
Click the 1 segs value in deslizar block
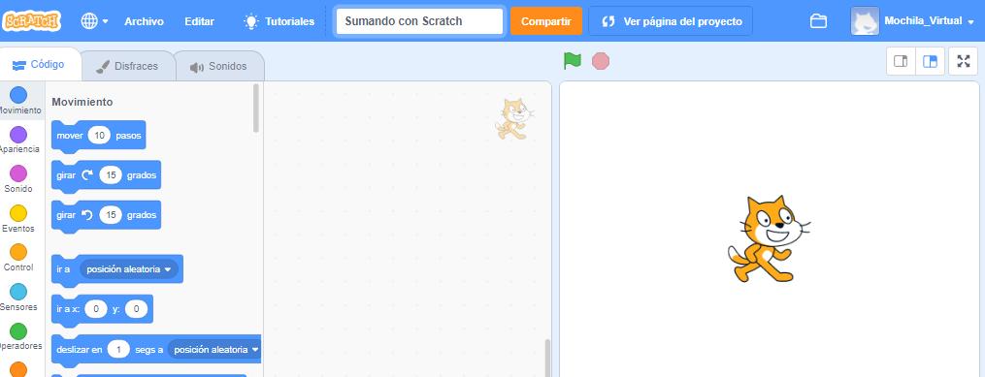(x=118, y=350)
